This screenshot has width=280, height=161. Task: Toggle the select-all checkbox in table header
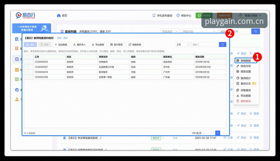pos(28,57)
